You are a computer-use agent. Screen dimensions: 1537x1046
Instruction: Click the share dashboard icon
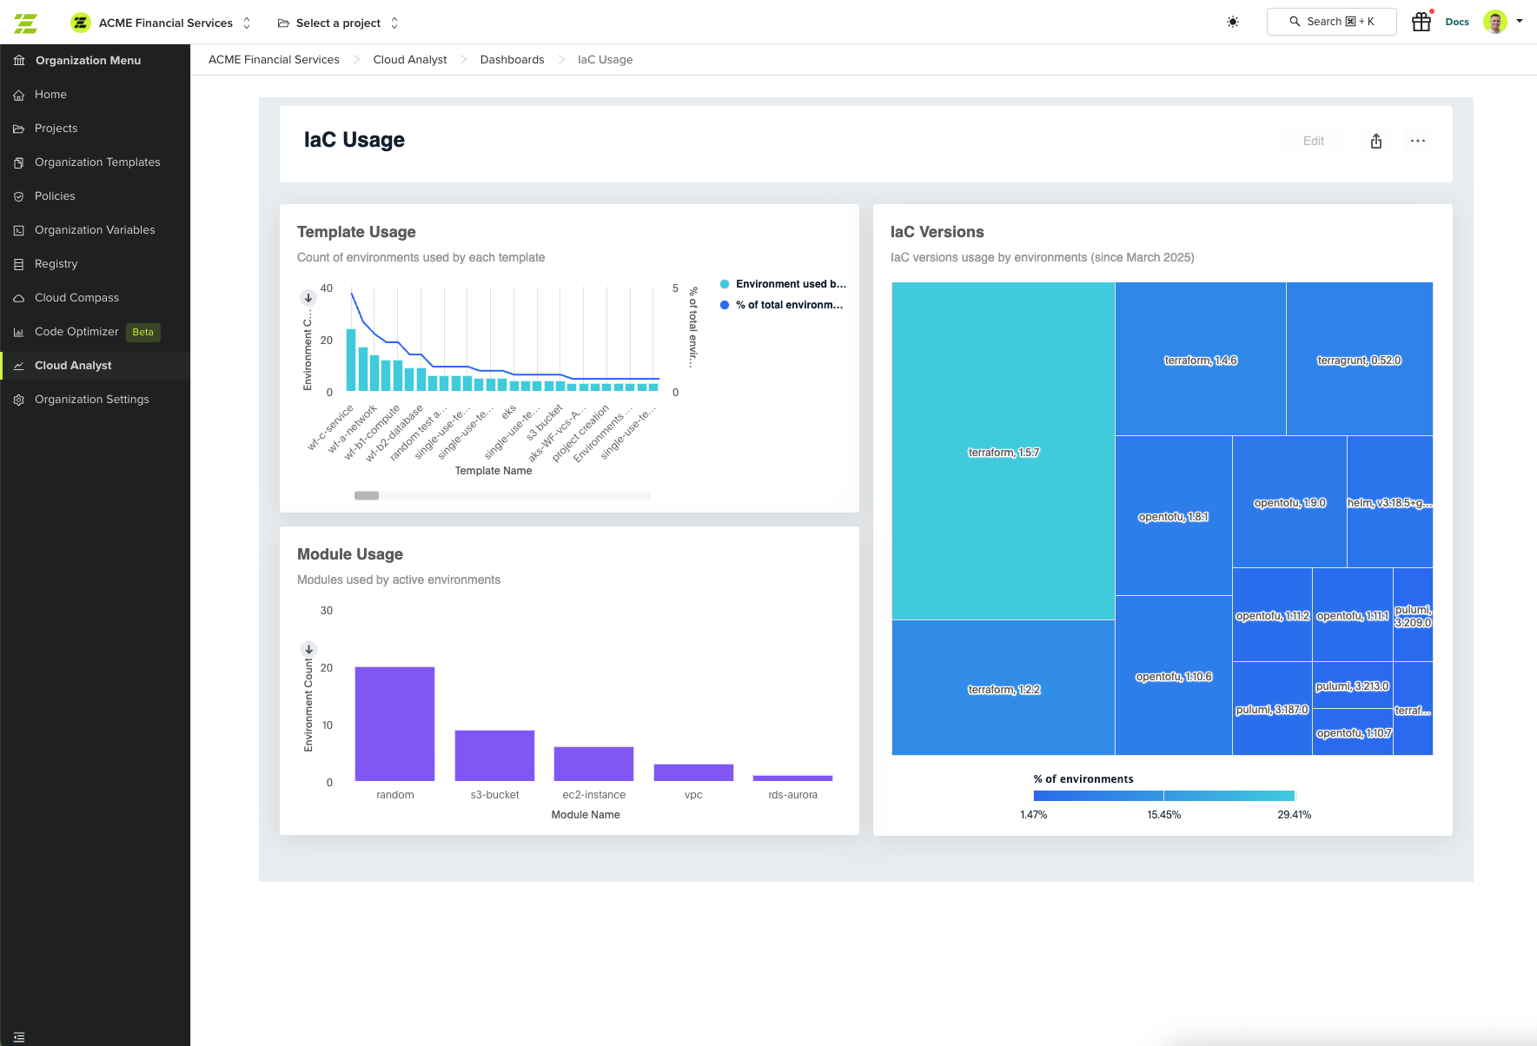coord(1376,142)
